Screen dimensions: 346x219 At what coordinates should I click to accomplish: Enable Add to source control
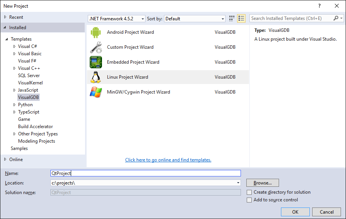tap(249, 200)
